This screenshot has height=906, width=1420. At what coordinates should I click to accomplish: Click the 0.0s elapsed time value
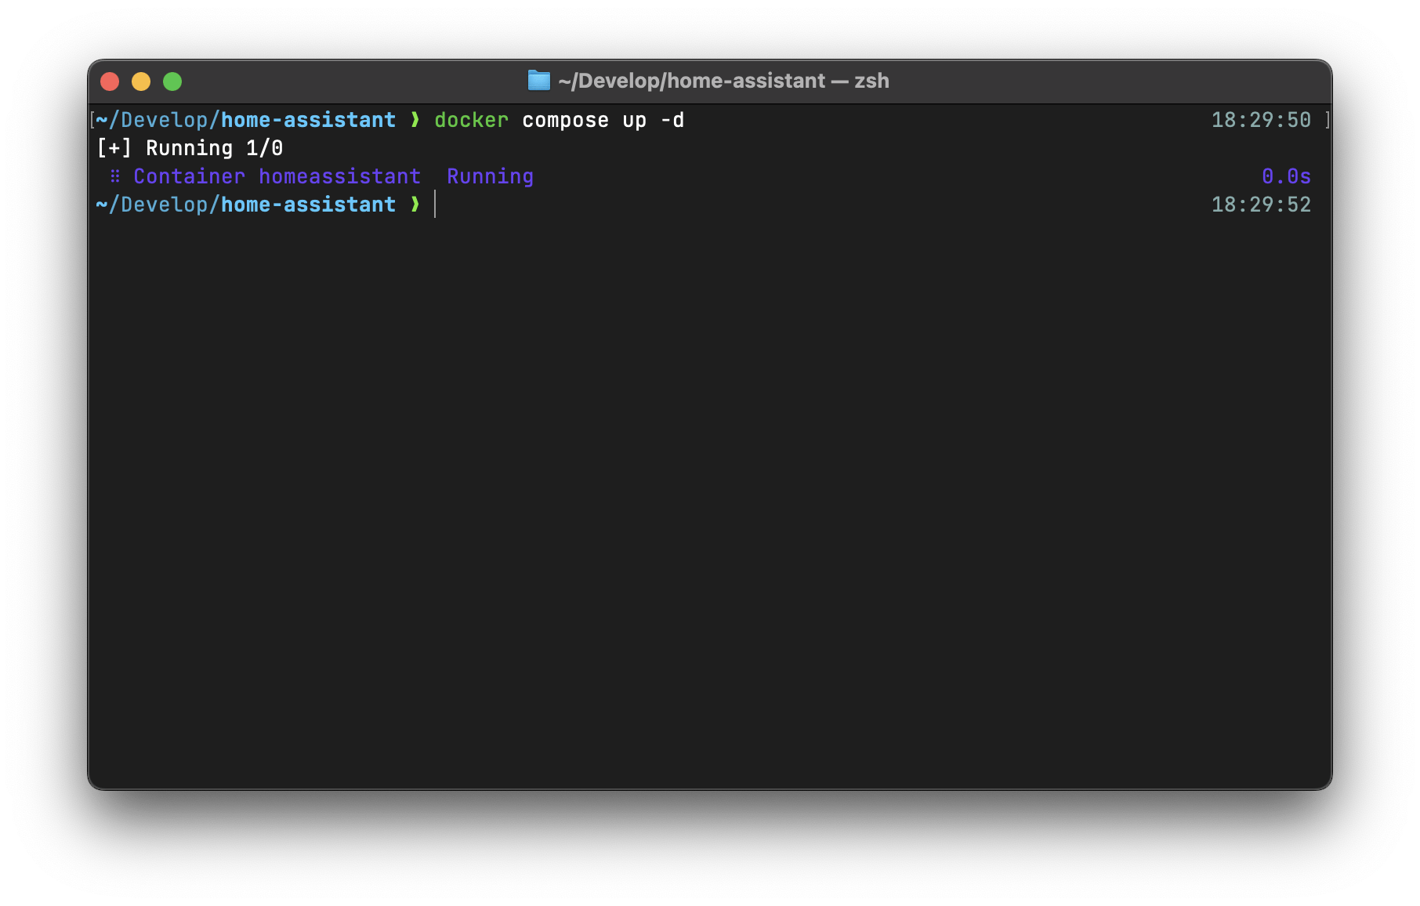(1285, 176)
